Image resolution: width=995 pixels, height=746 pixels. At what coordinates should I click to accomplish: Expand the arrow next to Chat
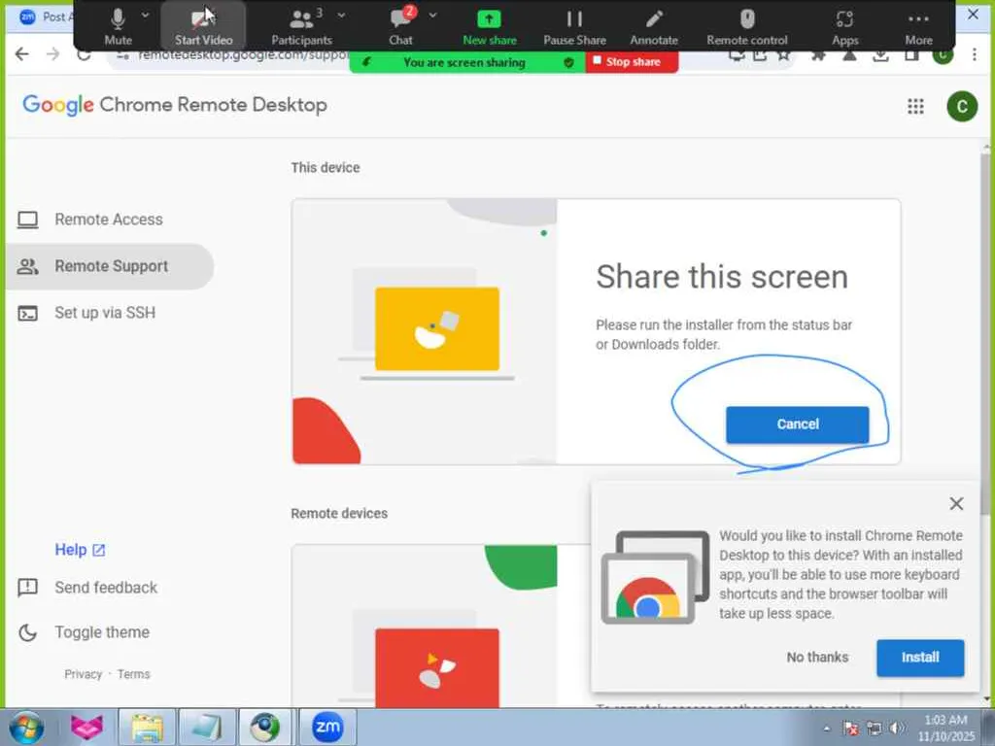click(432, 15)
